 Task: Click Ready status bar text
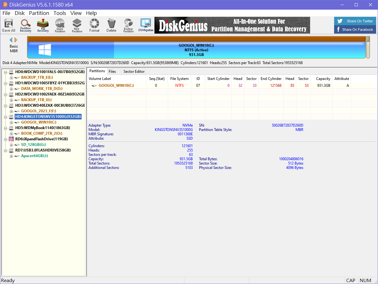(8, 281)
